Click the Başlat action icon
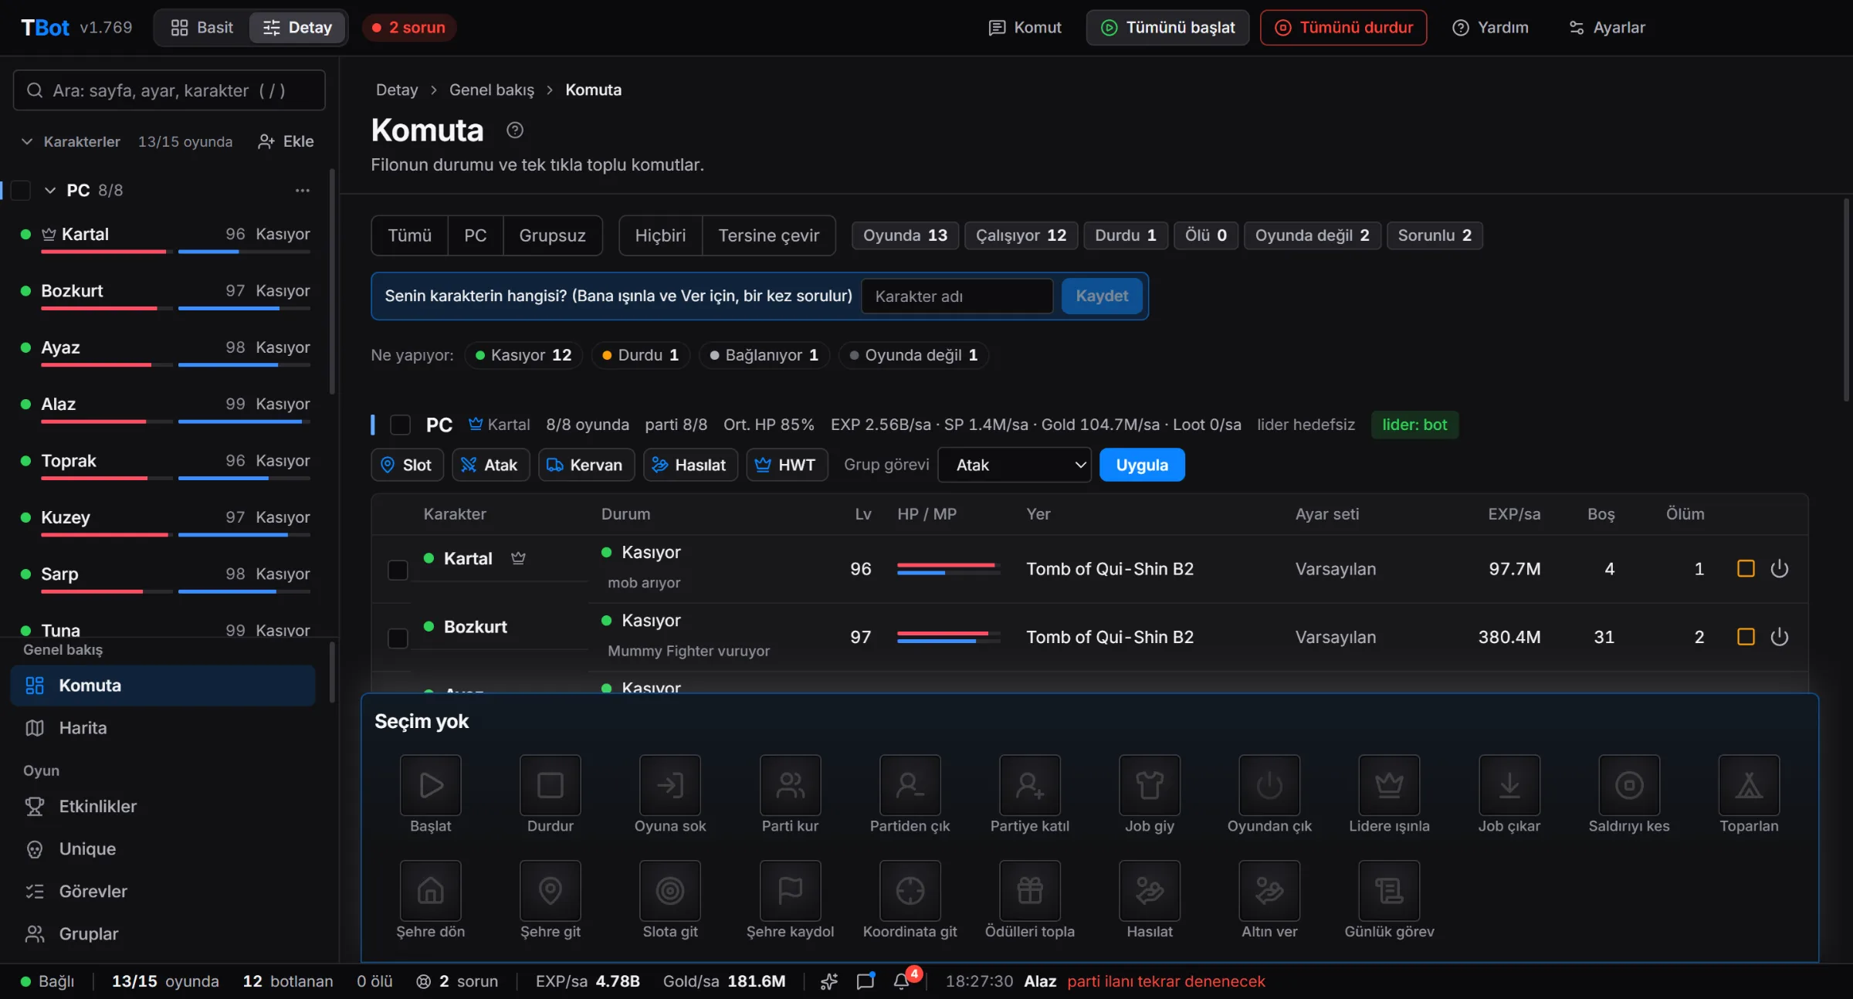This screenshot has height=999, width=1853. [430, 784]
